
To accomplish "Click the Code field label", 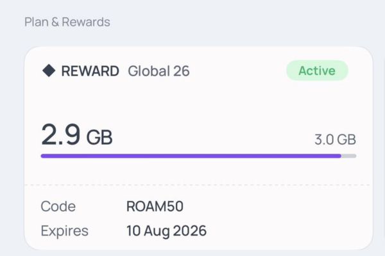I will coord(58,207).
